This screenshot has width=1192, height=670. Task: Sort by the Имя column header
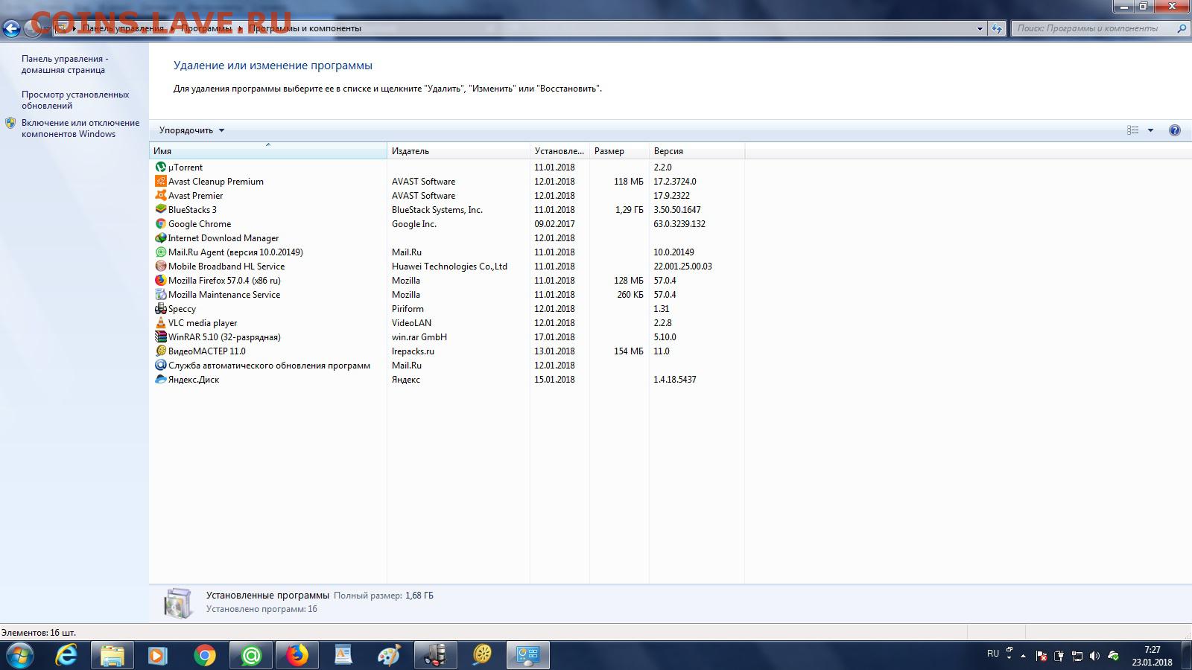268,151
